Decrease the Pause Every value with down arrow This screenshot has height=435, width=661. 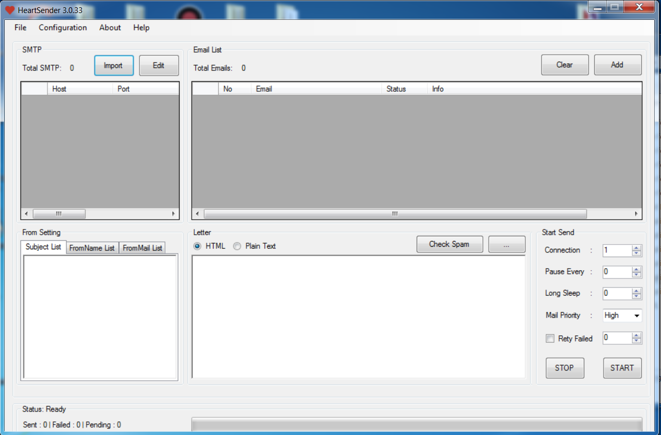636,274
